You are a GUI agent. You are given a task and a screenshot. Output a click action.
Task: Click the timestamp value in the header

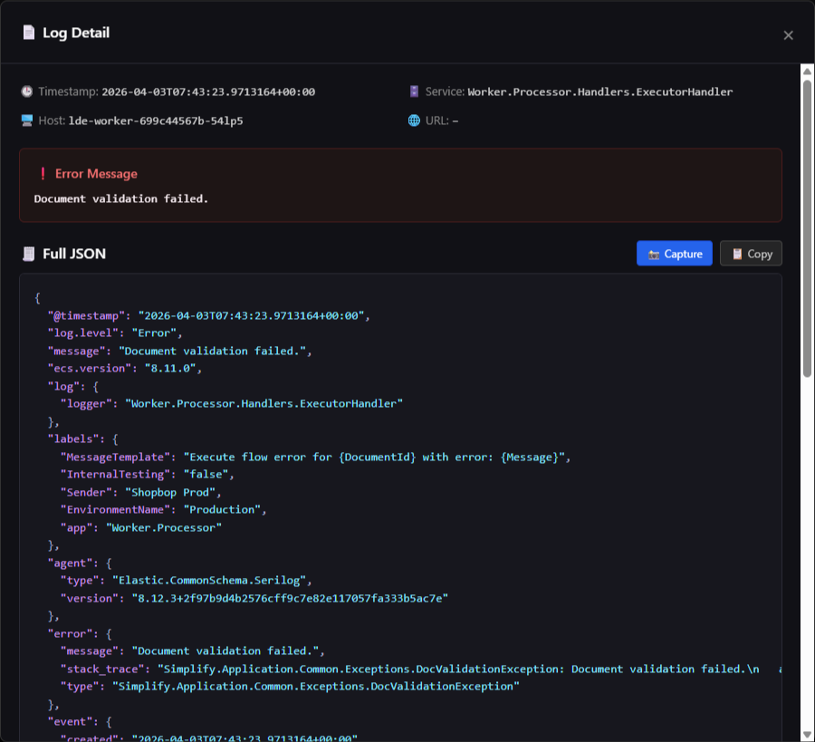pos(207,92)
